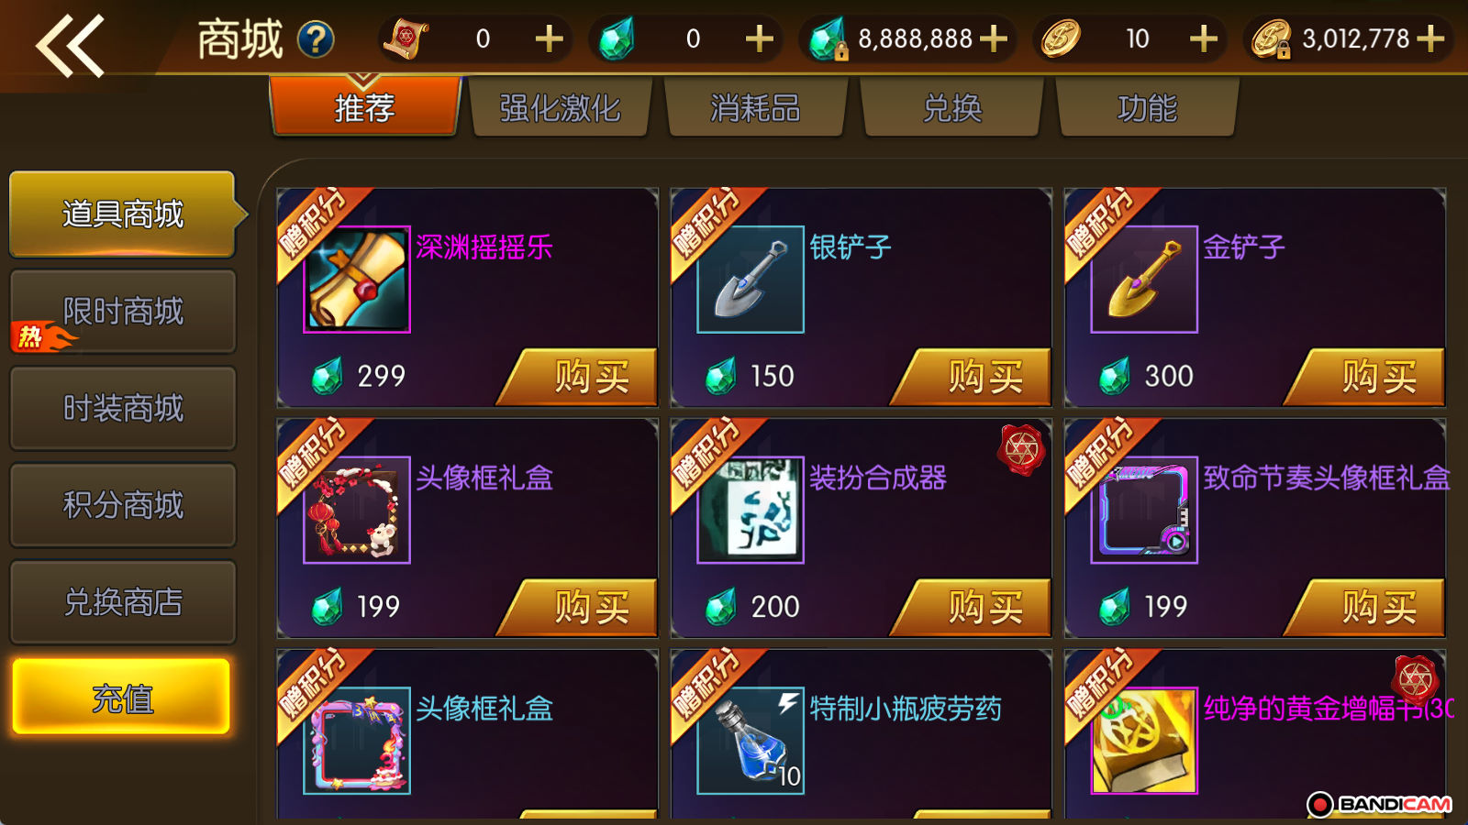Open the 装扮合成器 item icon
Screen dimensions: 1468x825
tap(751, 510)
